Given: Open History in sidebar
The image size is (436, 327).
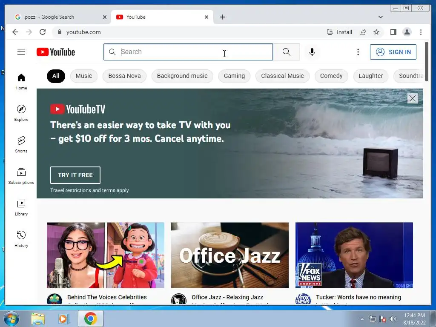Looking at the screenshot, I should point(21,239).
